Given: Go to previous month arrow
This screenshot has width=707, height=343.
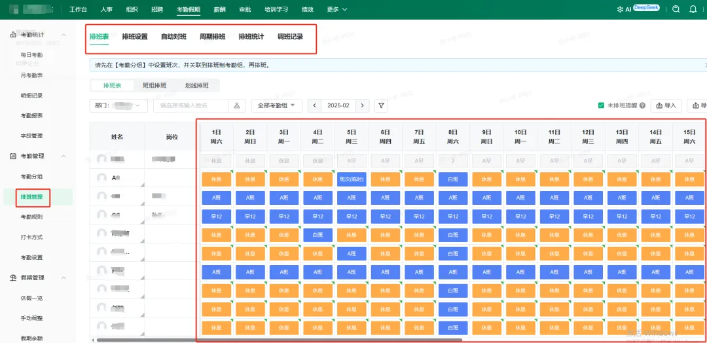Looking at the screenshot, I should point(316,105).
